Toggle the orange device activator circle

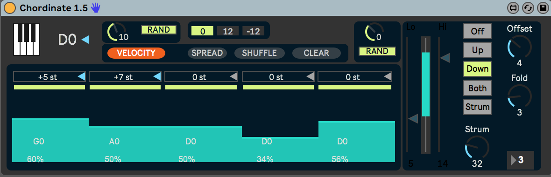[x=9, y=8]
